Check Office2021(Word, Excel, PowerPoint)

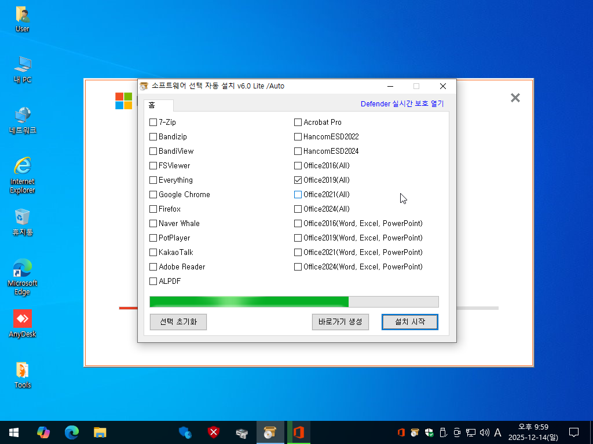[x=298, y=252]
